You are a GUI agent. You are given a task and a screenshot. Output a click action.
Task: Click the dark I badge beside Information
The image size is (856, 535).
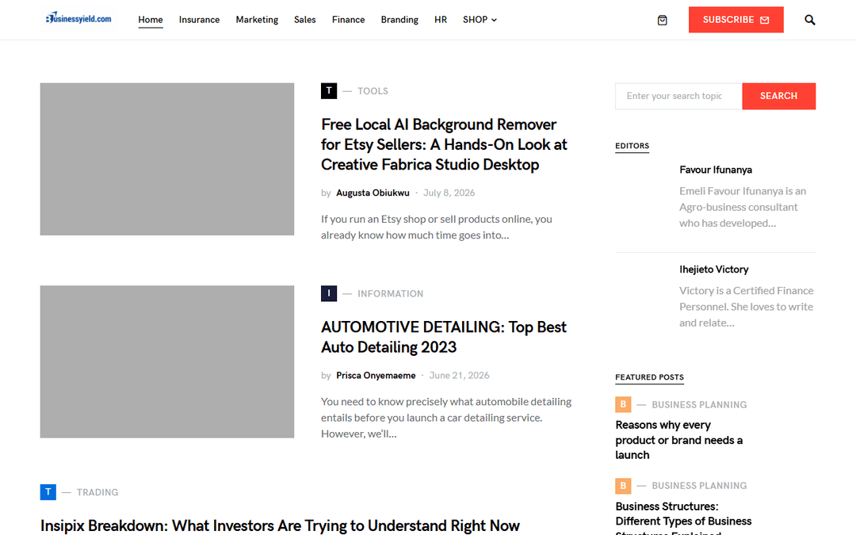coord(329,293)
